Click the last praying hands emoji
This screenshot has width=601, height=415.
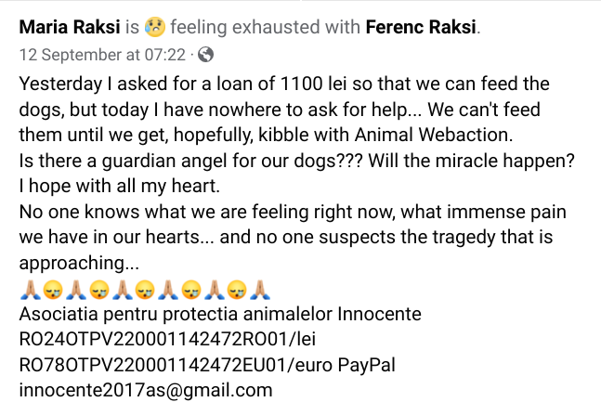point(260,290)
